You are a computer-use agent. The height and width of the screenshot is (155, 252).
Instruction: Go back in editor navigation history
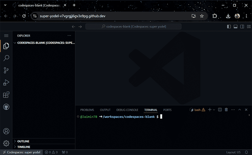(x=73, y=26)
